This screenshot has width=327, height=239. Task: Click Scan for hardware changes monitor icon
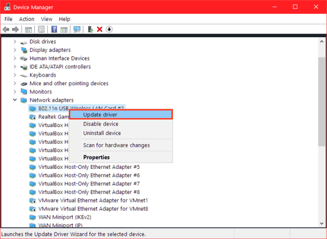click(x=77, y=29)
